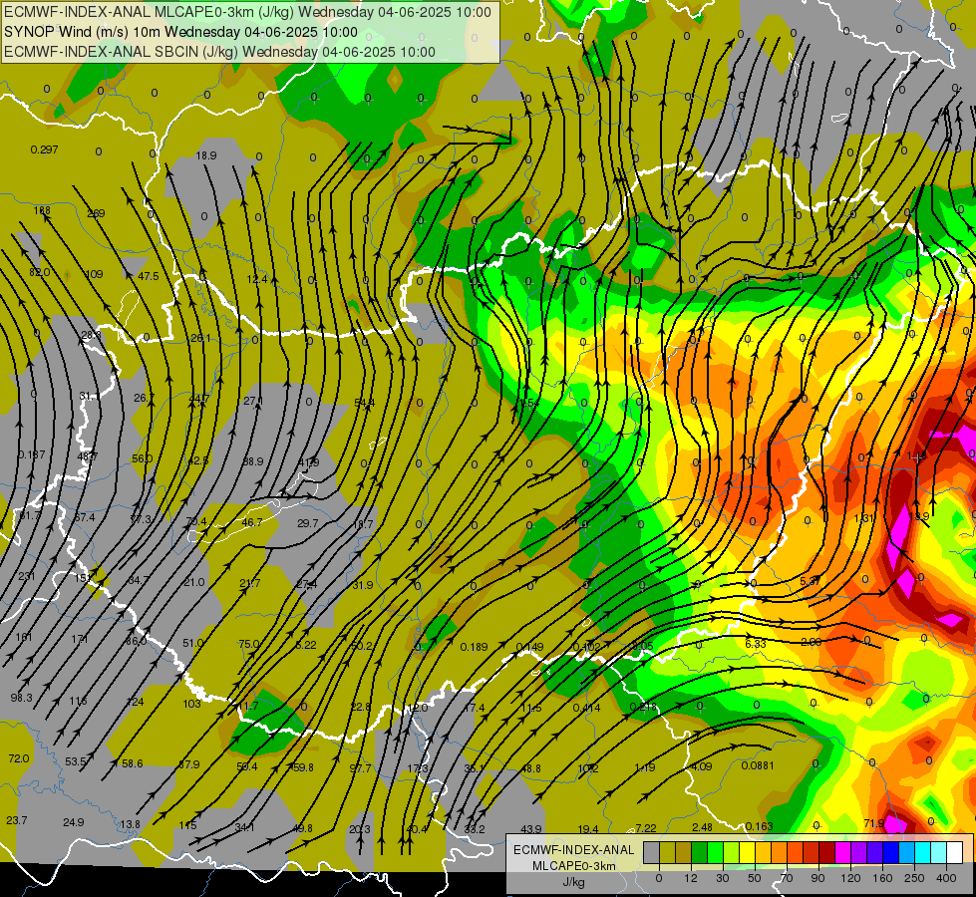Click the SYNOP Wind 10m title line
The width and height of the screenshot is (976, 897).
[x=180, y=32]
